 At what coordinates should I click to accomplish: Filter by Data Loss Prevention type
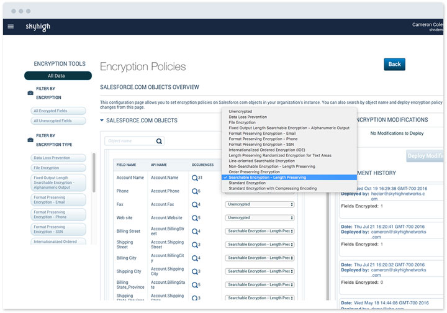click(58, 158)
